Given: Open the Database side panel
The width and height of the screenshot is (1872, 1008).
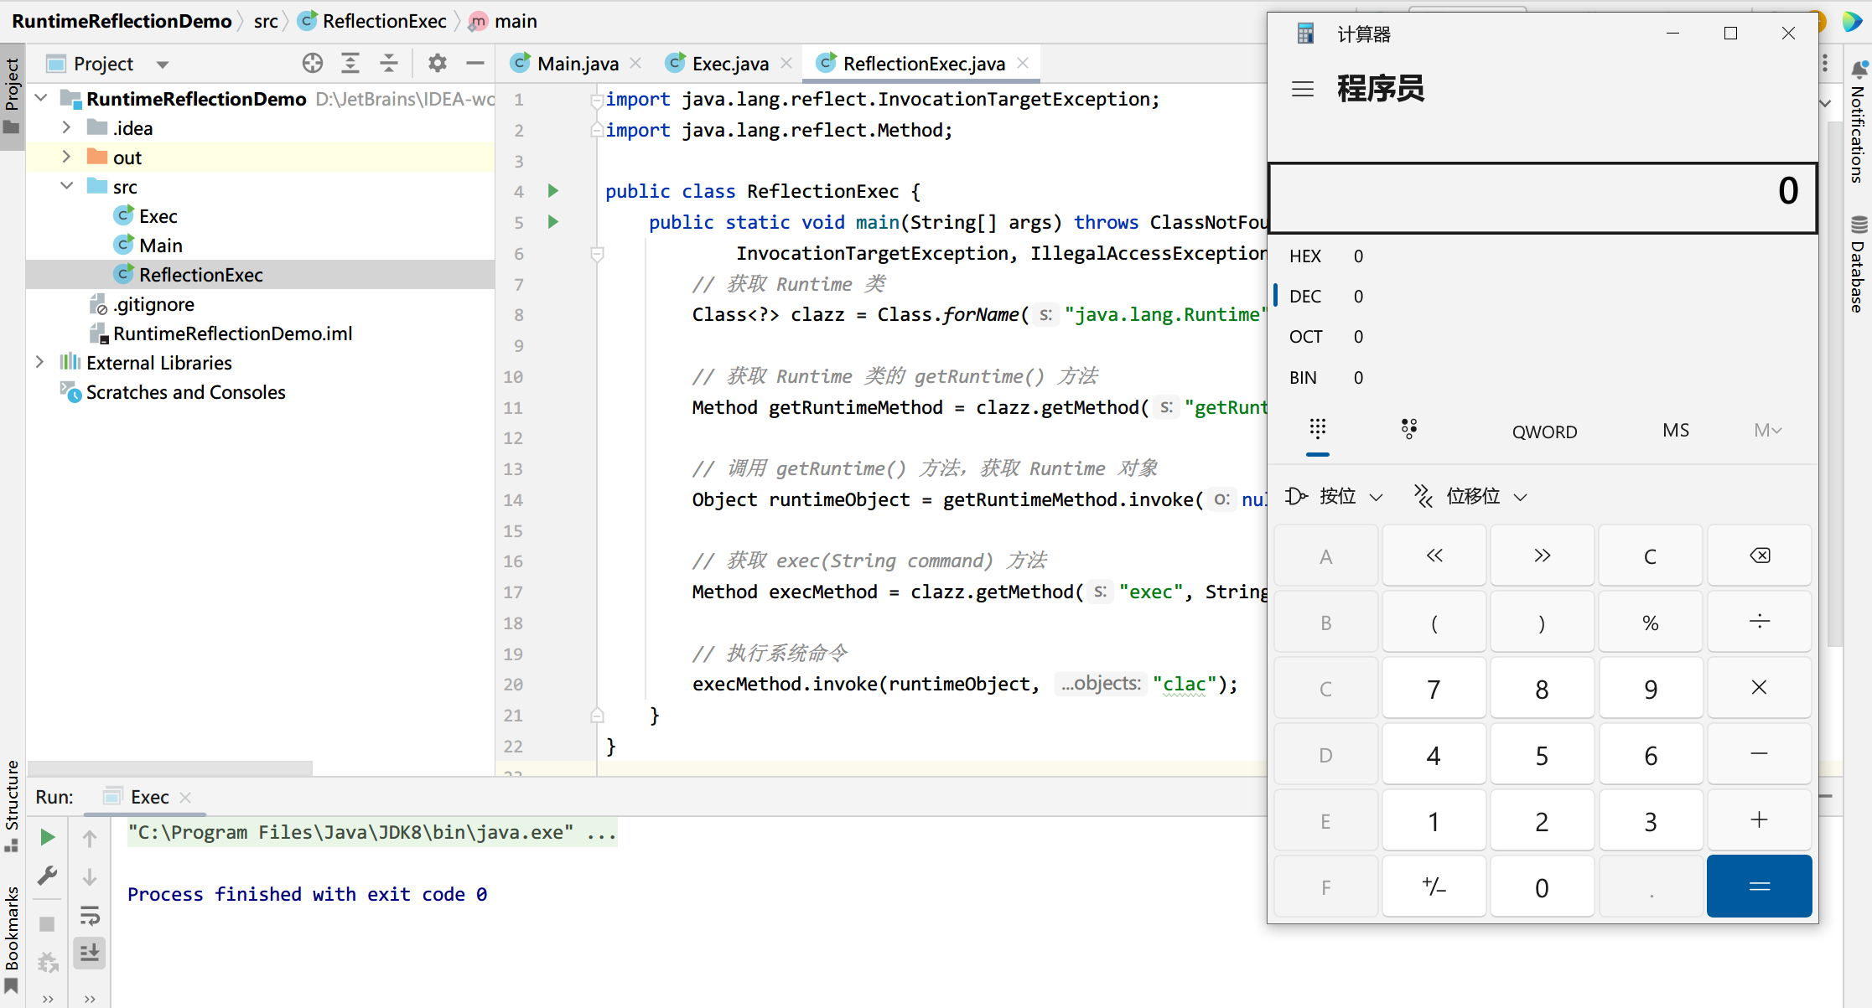Looking at the screenshot, I should pos(1859,264).
